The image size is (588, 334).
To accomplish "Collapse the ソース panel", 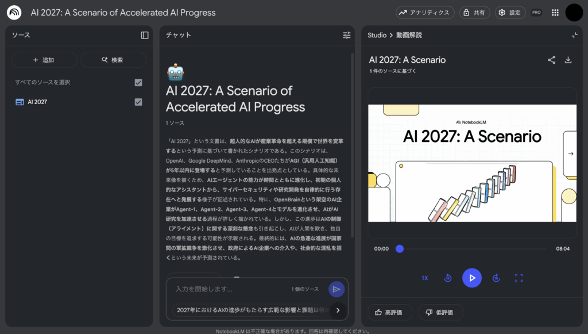I will click(144, 35).
